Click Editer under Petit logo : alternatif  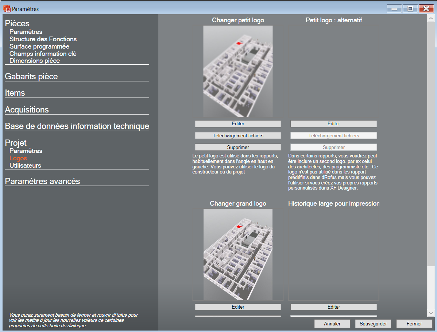pos(333,124)
